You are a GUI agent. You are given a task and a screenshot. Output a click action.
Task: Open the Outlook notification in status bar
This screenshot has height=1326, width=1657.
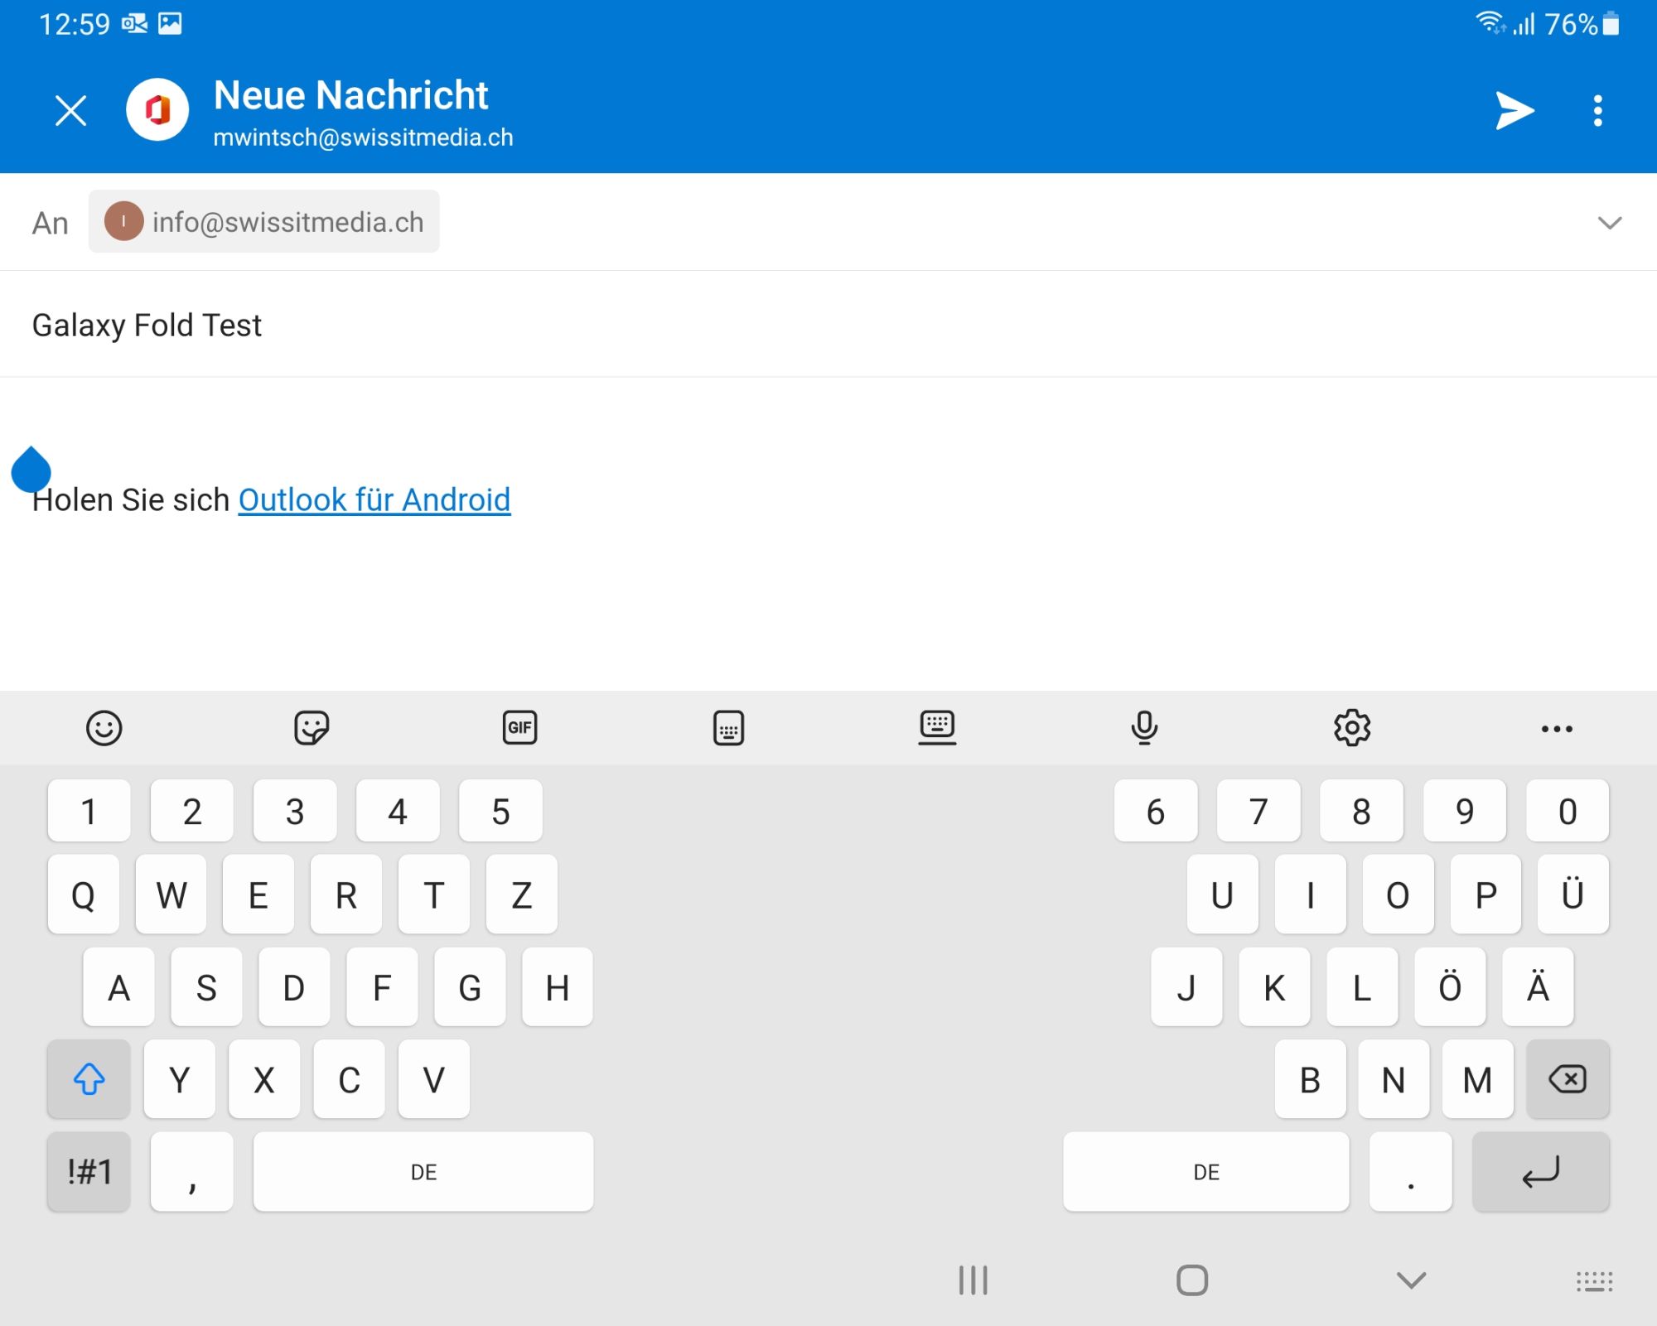point(134,23)
